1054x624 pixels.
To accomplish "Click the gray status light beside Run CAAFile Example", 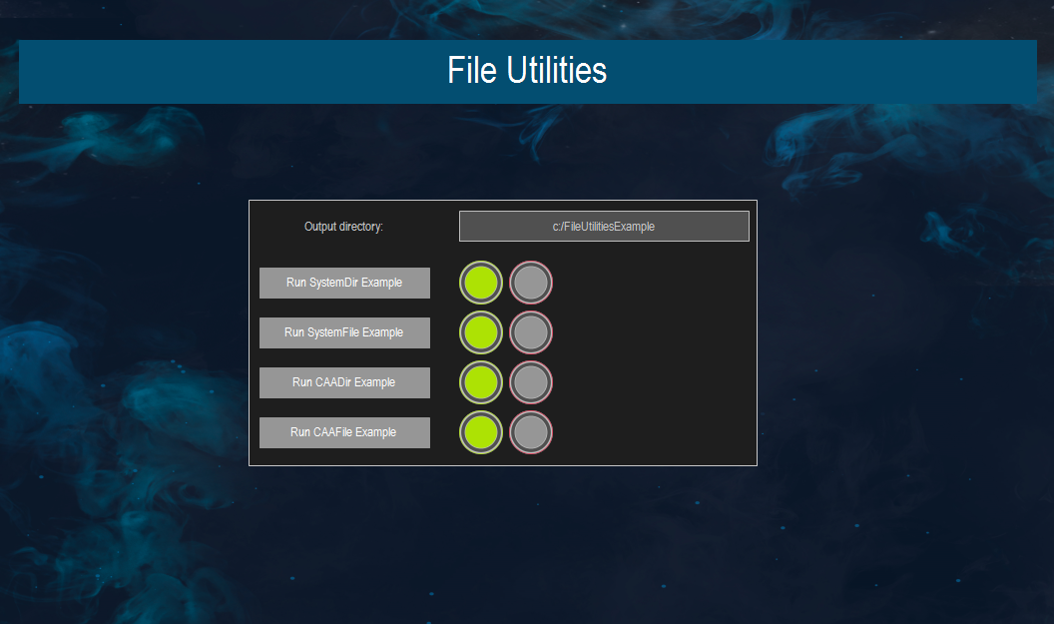I will click(530, 432).
